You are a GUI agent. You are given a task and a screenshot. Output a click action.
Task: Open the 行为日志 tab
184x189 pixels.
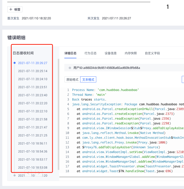point(90,53)
